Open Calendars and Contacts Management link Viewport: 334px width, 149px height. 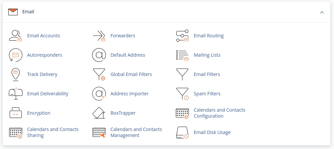point(136,132)
